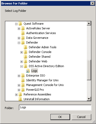The width and height of the screenshot is (96, 124).
Task: Click the Data Governance folder icon
Action: click(23, 38)
